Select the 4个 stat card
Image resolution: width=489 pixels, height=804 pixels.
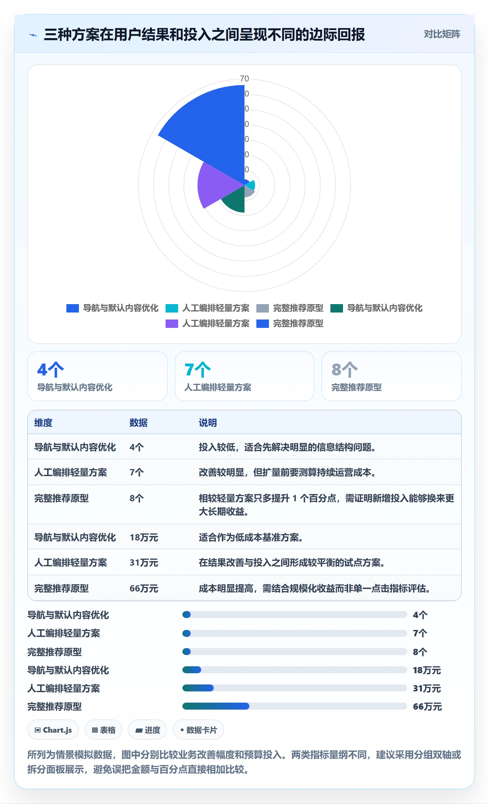[x=97, y=376]
